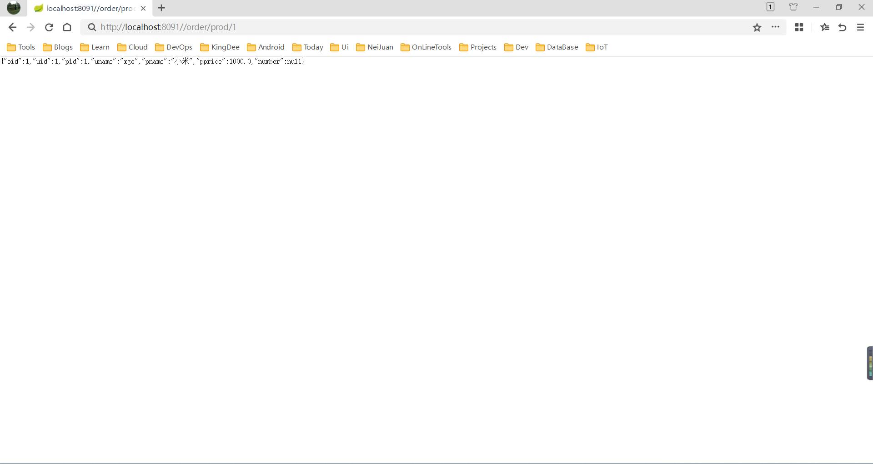Open the extensions grid icon
This screenshot has height=464, width=873.
[x=799, y=27]
